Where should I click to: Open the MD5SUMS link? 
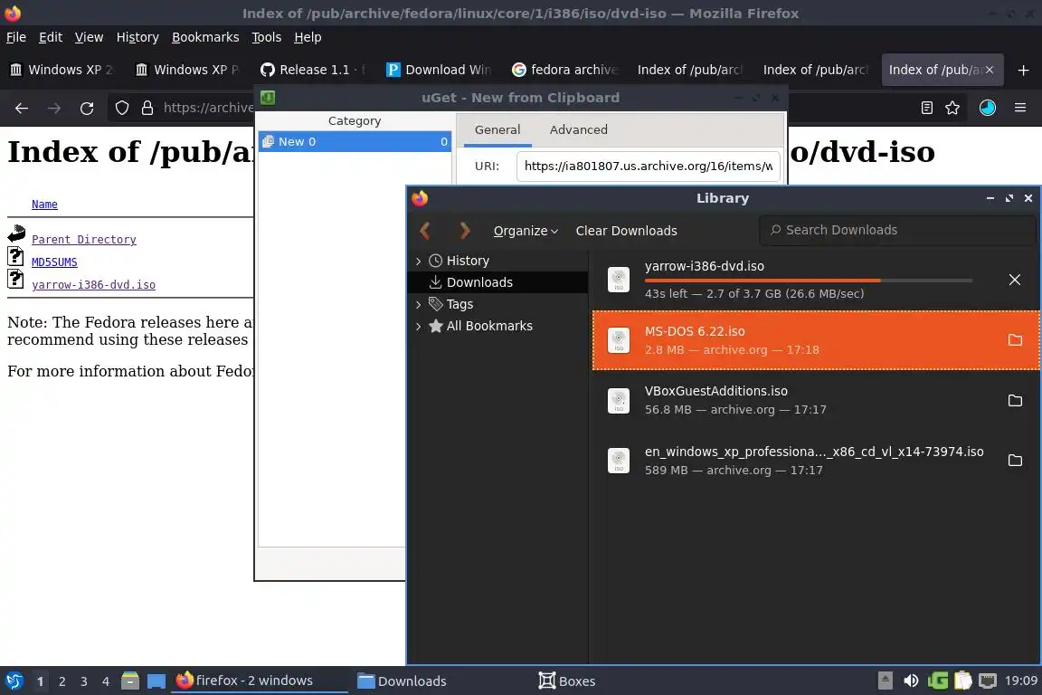coord(54,262)
